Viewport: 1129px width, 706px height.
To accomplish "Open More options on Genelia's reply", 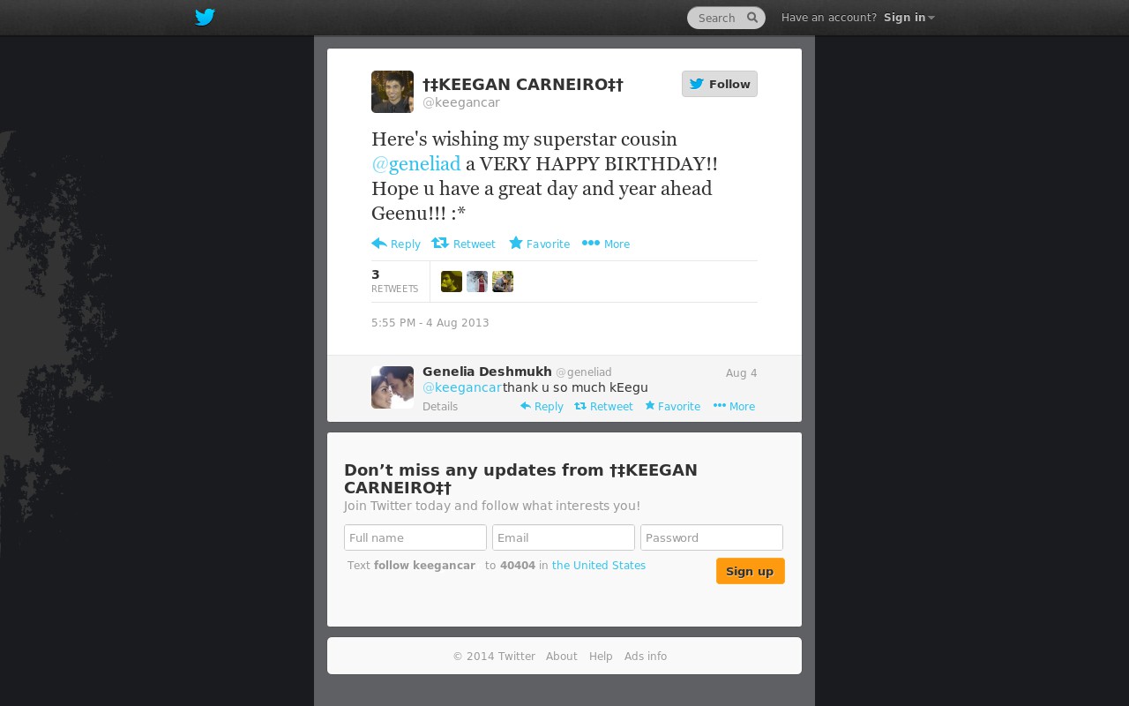I will (734, 407).
